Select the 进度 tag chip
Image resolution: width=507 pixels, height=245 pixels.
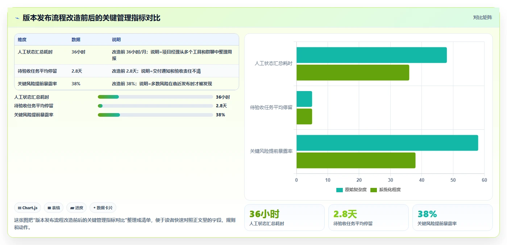click(76, 208)
